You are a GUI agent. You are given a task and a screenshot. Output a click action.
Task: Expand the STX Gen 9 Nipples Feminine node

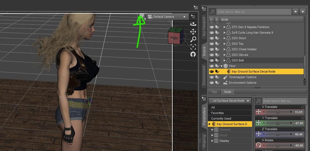225,27
